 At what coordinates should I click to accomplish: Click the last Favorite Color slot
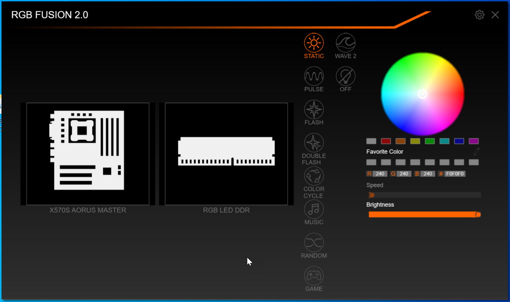tap(474, 162)
